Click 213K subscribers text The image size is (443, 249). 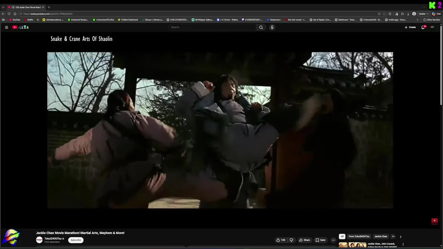(52, 242)
